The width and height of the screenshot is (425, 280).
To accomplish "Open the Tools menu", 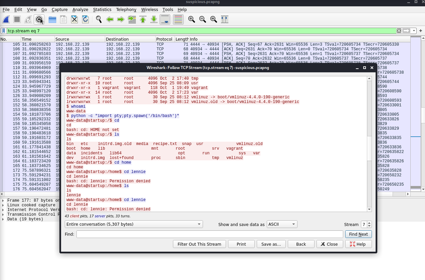I will pyautogui.click(x=168, y=10).
